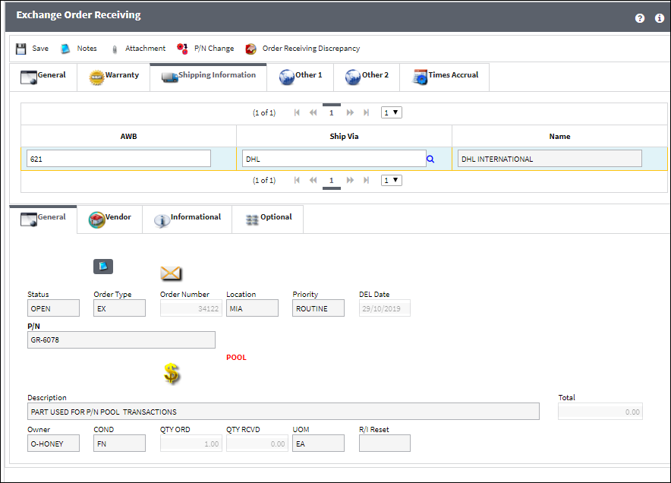
Task: Click the Owner field O-HONEY
Action: click(x=53, y=444)
